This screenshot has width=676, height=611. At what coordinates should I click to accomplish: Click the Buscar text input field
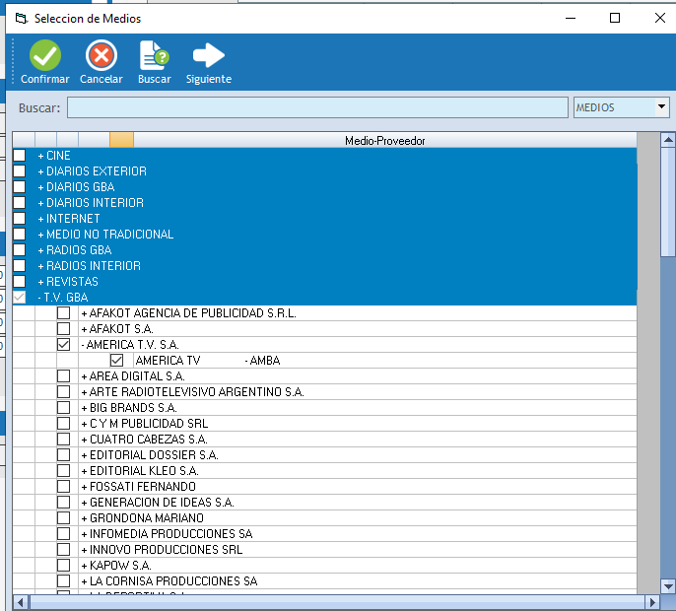(x=318, y=107)
